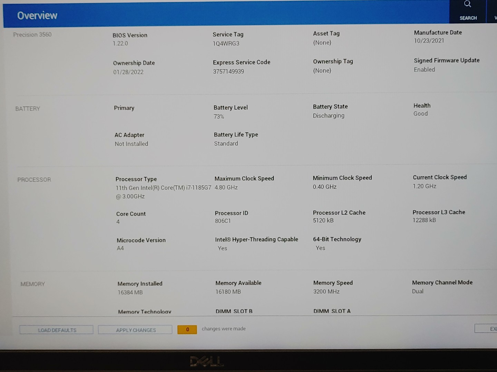Viewport: 497px width, 372px height.
Task: Click the AC Adapter Not Installed status
Action: [x=131, y=144]
